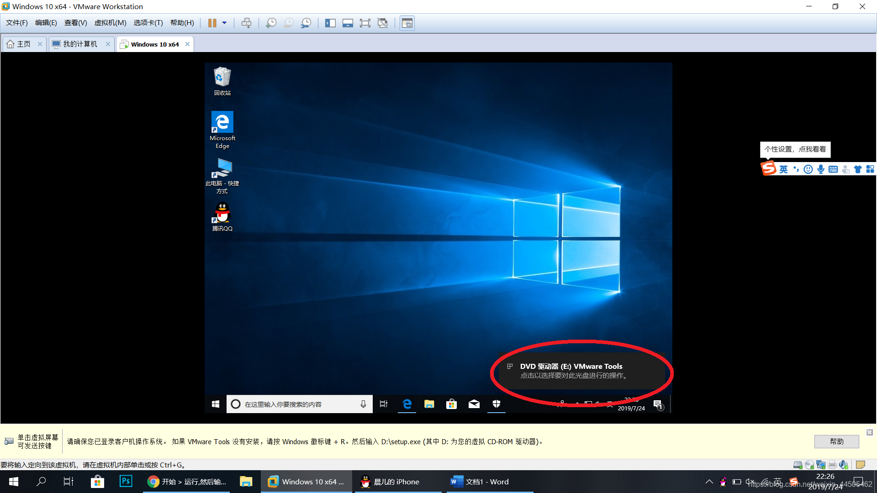The height and width of the screenshot is (493, 877).
Task: Close the 我的计算机 tab
Action: point(108,44)
